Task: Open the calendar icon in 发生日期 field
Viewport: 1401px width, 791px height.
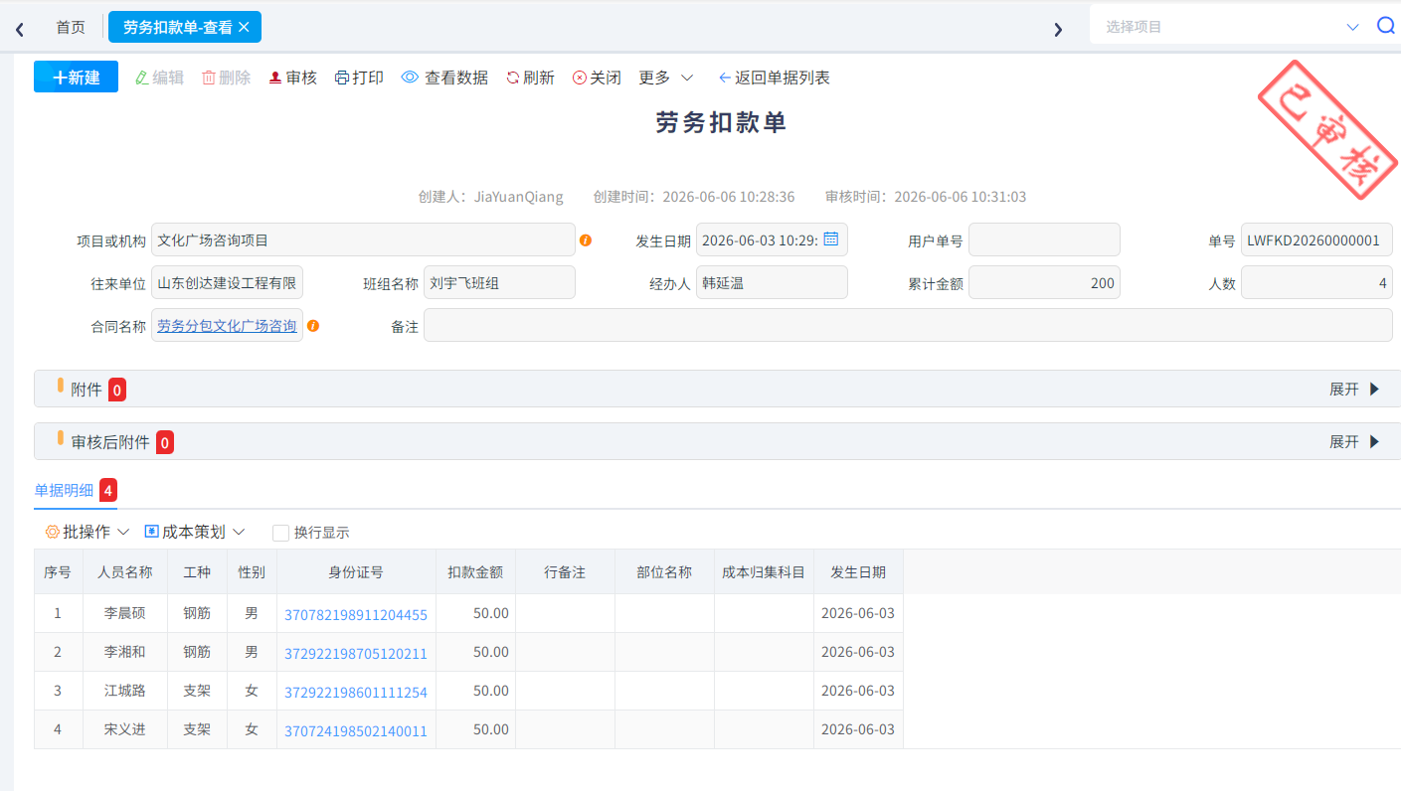Action: pyautogui.click(x=831, y=239)
